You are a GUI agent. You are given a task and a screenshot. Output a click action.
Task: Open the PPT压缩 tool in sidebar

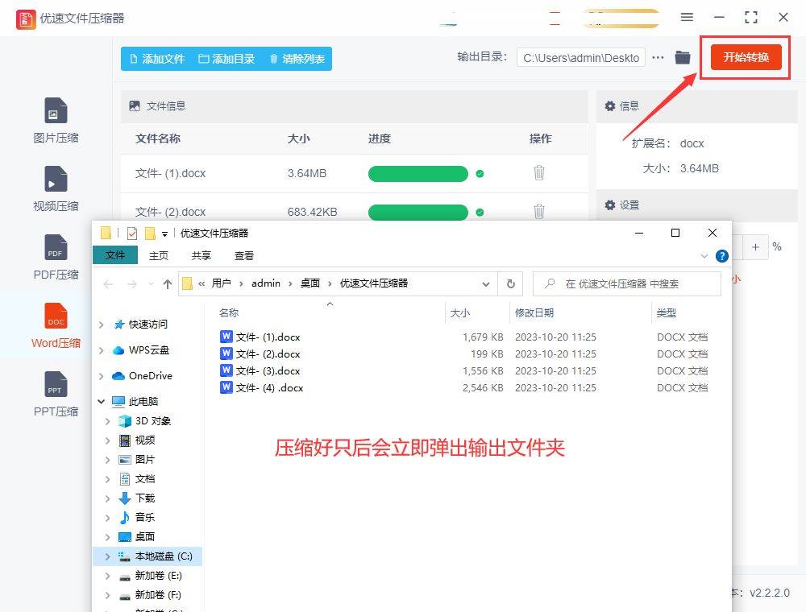click(x=56, y=394)
